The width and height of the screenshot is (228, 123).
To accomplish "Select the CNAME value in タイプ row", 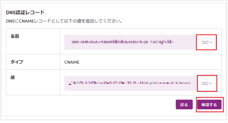I will [x=72, y=62].
